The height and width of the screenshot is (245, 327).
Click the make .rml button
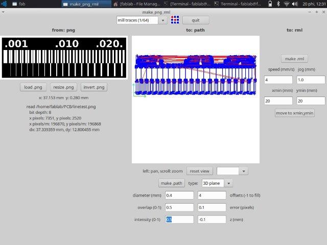coord(294,59)
